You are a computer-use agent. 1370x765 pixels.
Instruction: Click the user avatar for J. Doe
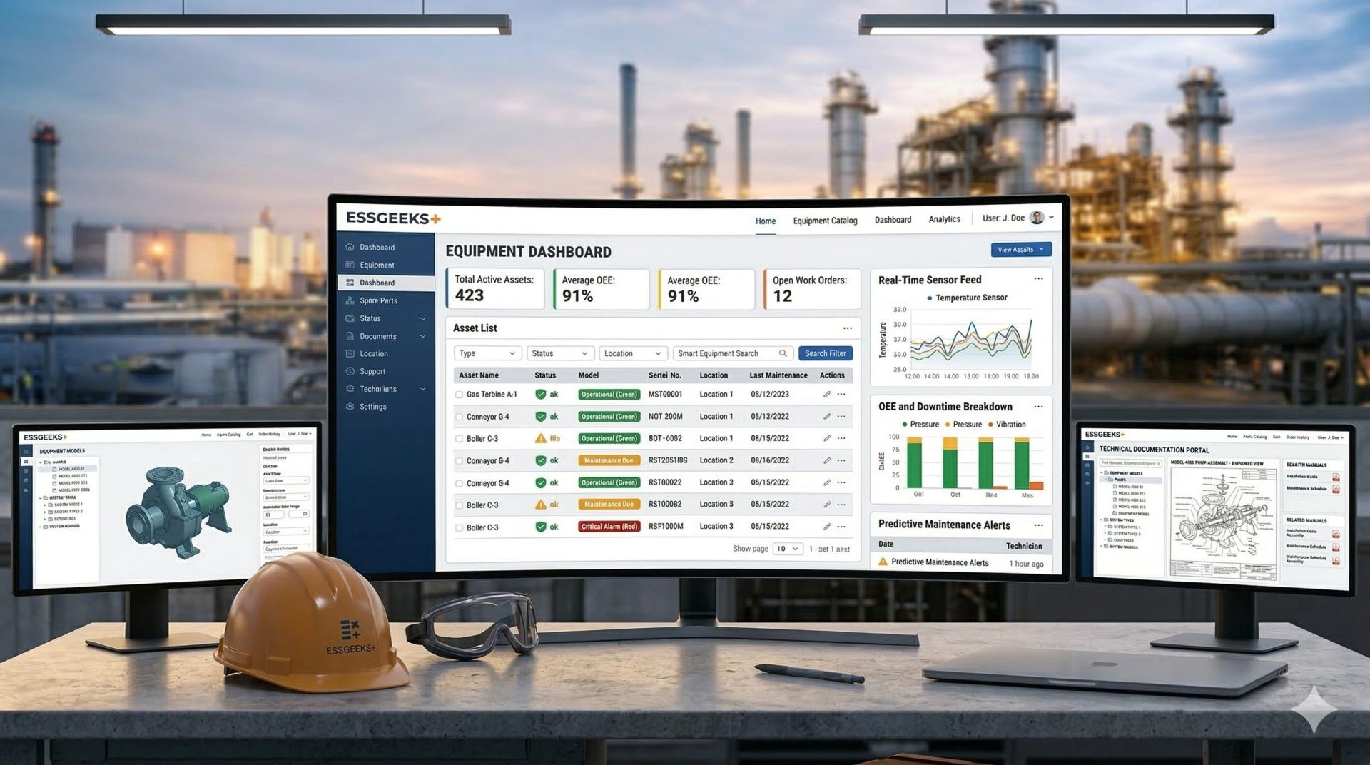click(1037, 218)
